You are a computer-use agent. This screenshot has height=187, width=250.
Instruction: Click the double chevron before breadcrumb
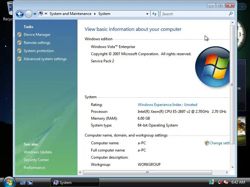(46, 14)
